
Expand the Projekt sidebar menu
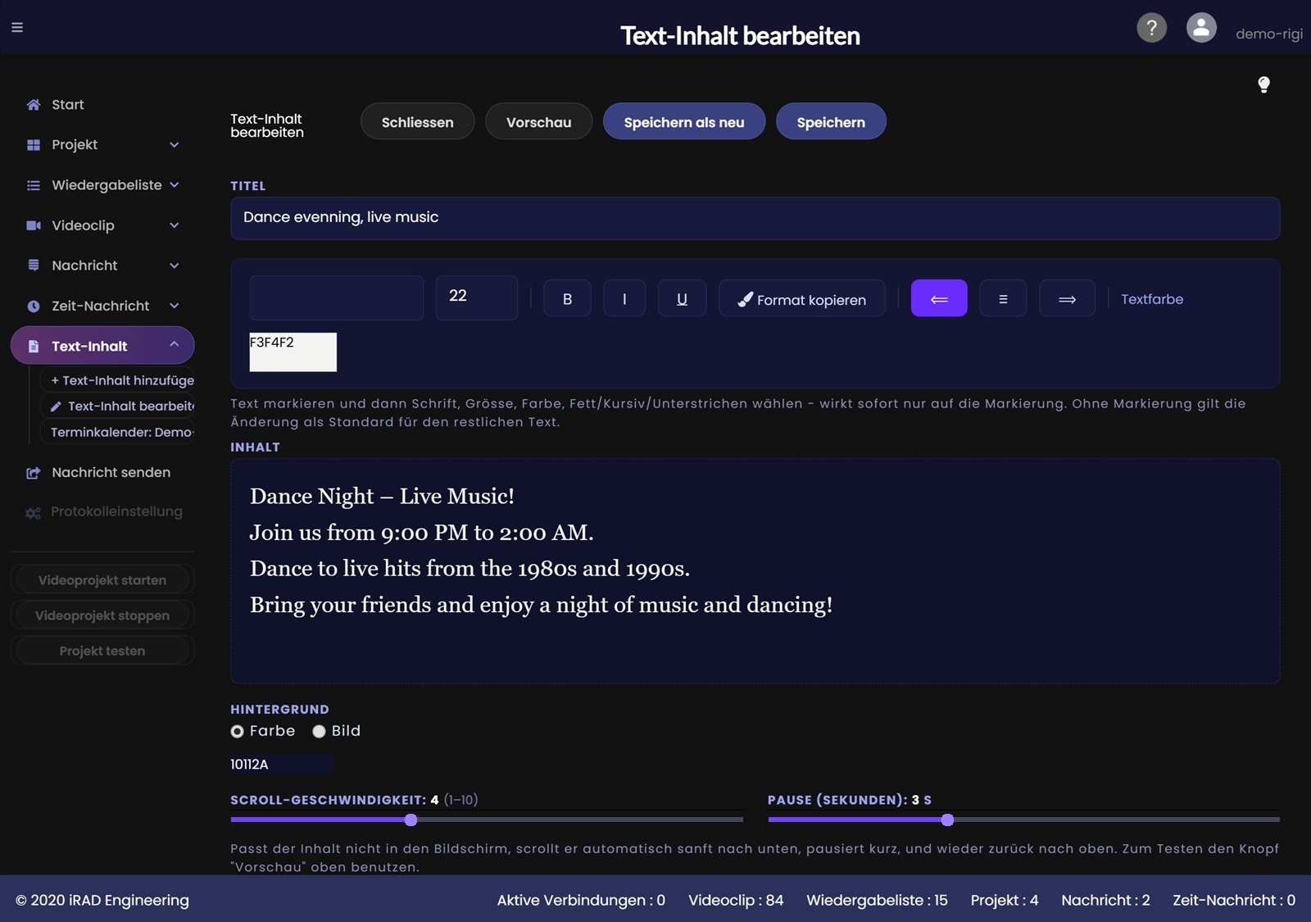pyautogui.click(x=102, y=145)
